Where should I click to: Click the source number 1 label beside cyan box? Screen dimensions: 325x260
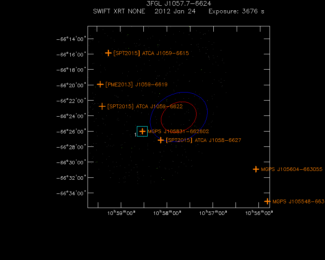click(x=135, y=135)
